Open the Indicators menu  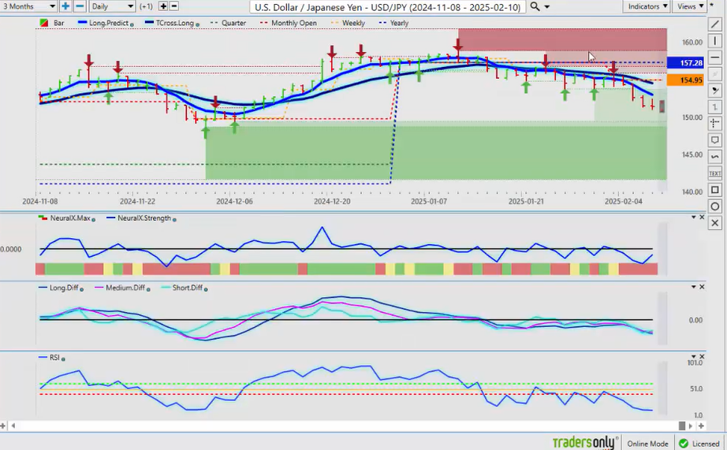click(647, 6)
